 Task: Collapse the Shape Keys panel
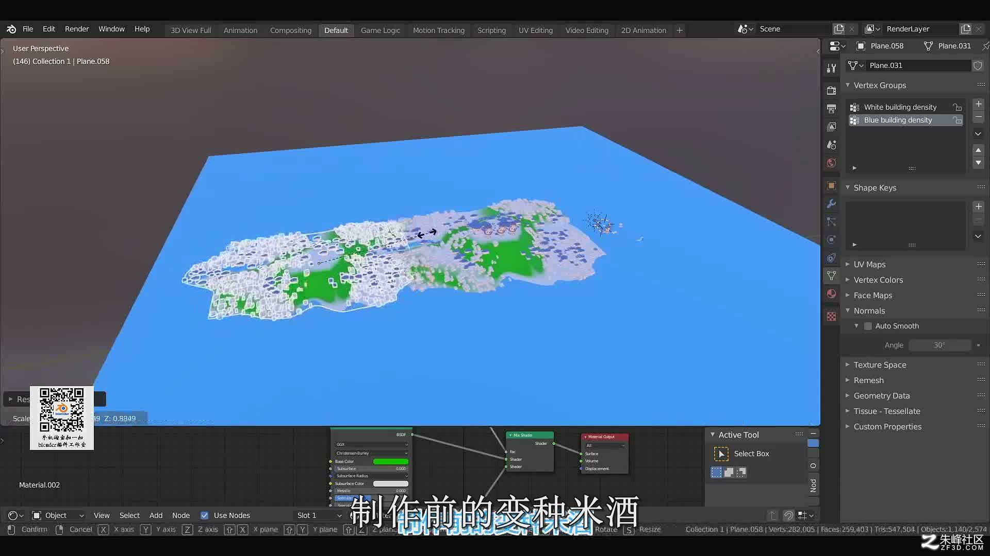848,187
